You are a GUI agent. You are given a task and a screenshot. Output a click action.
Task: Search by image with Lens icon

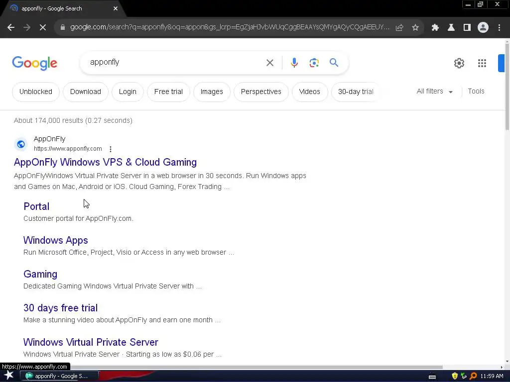coord(314,63)
